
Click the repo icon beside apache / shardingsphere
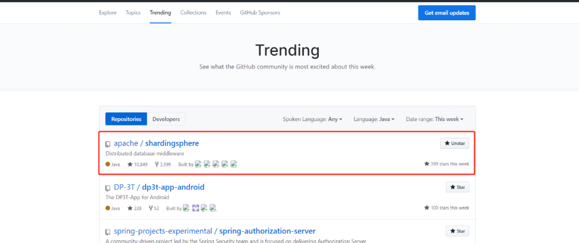pos(108,144)
